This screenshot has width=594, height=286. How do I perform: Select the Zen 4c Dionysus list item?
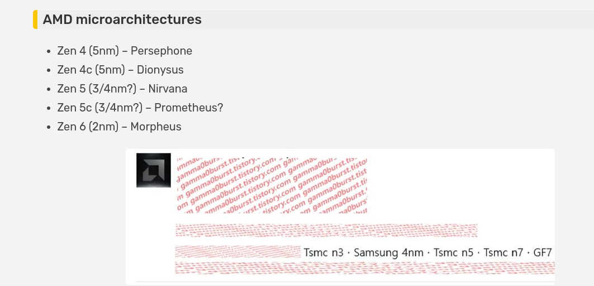(x=121, y=70)
